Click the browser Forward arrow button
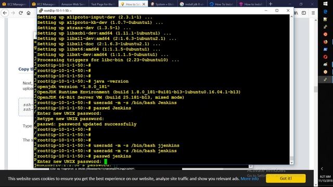 pyautogui.click(x=13, y=13)
